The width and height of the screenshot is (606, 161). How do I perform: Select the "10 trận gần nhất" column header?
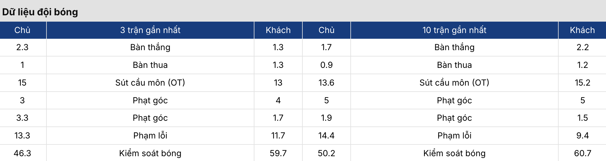(x=454, y=30)
